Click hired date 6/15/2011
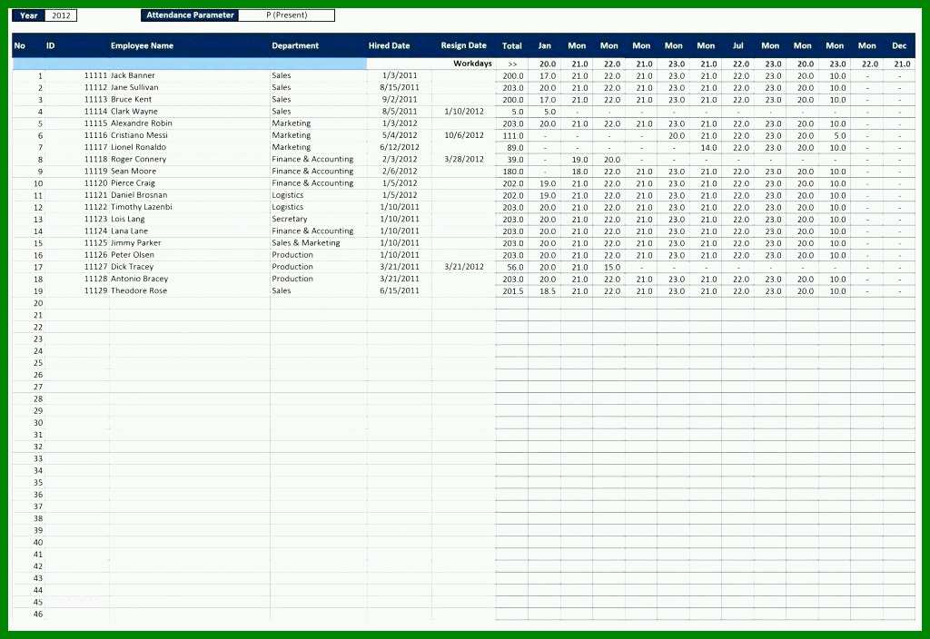The height and width of the screenshot is (639, 930). click(x=400, y=290)
